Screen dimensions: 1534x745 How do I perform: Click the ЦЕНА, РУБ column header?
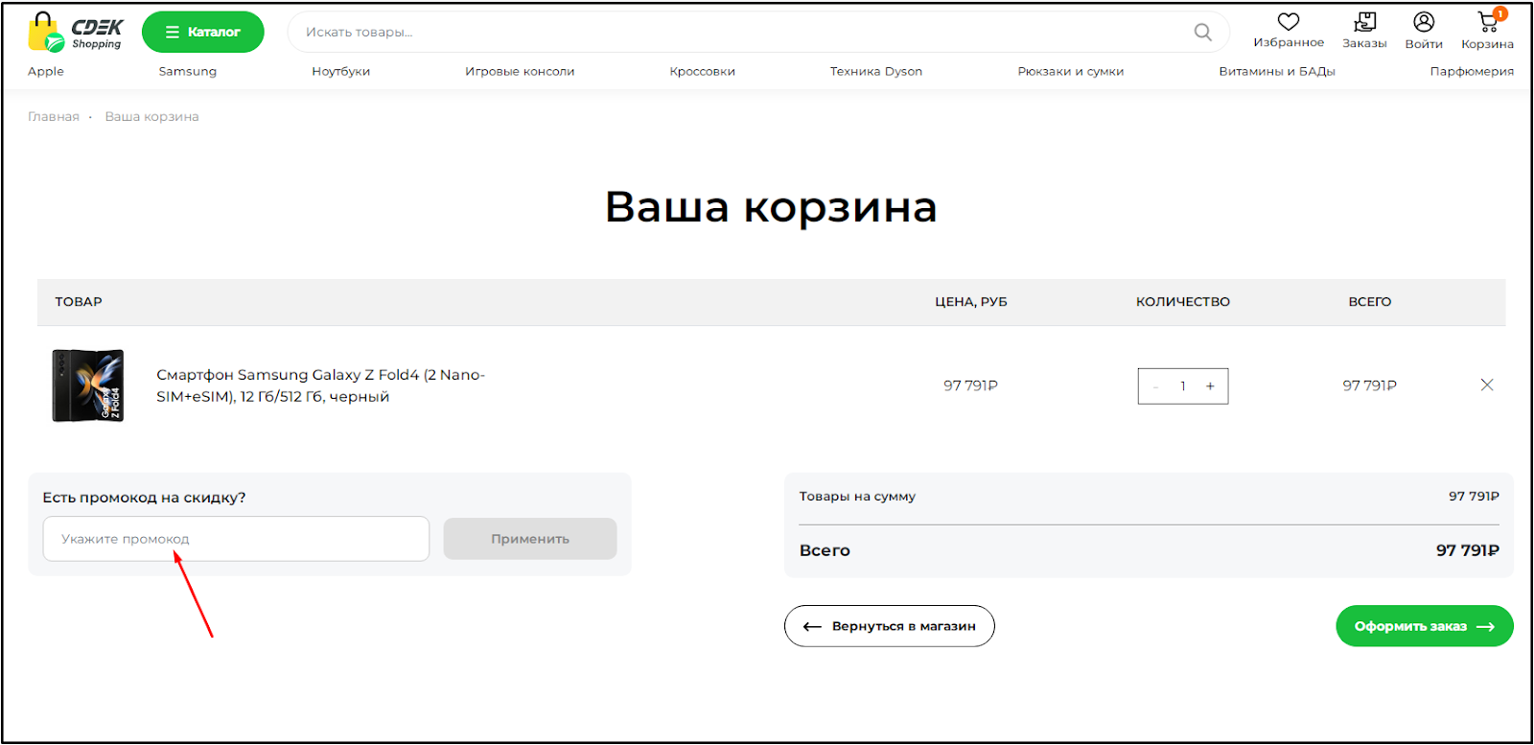(x=971, y=301)
